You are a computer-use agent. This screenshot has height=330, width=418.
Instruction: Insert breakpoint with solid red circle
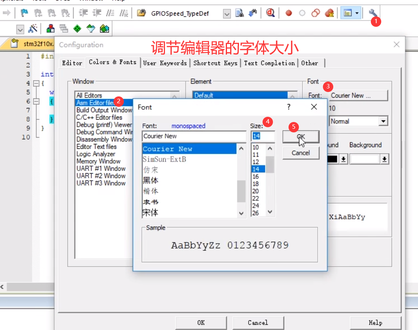click(289, 13)
